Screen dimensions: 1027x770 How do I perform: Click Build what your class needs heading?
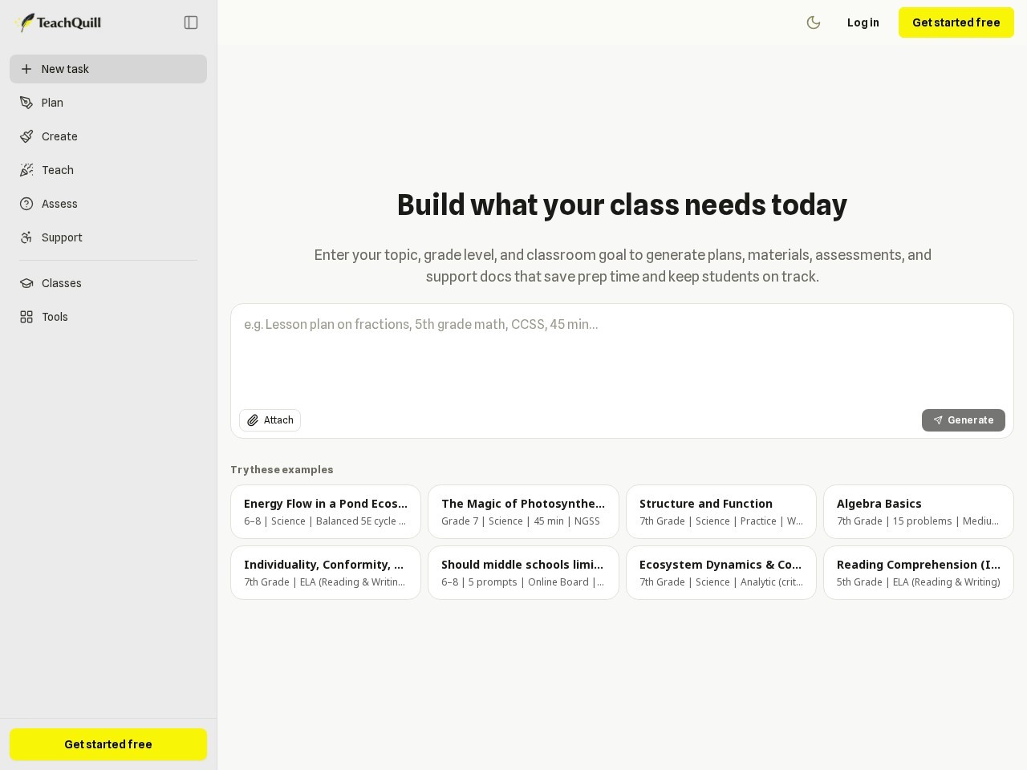tap(622, 205)
